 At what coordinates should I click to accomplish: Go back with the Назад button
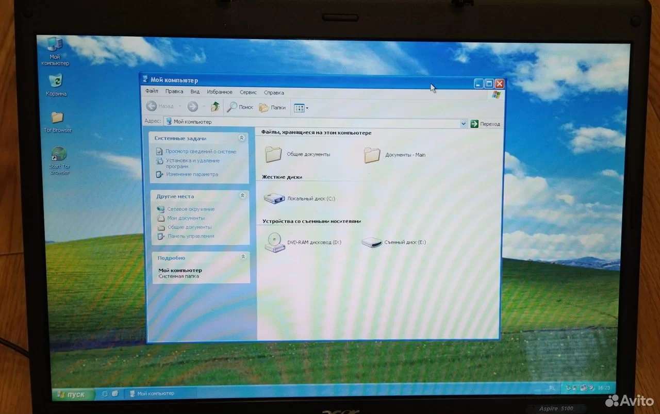(x=160, y=106)
